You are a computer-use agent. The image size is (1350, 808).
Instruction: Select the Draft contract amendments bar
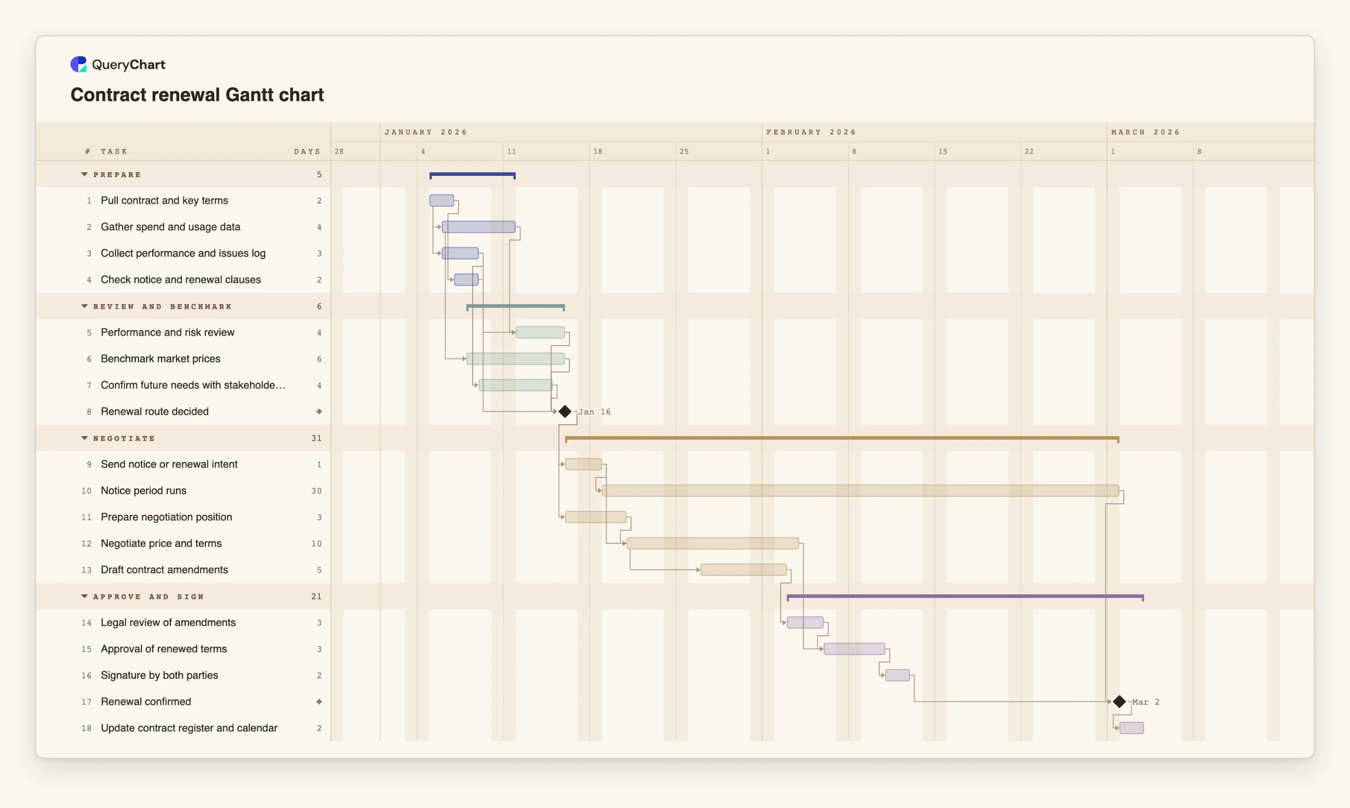click(x=744, y=570)
